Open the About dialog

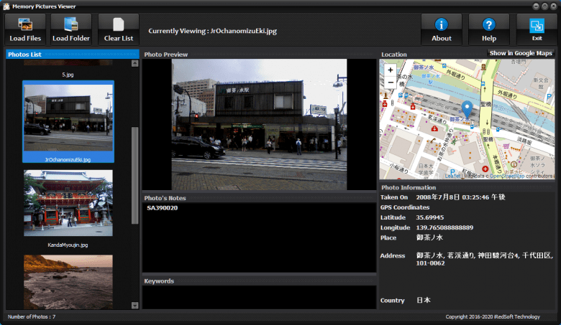[x=441, y=29]
